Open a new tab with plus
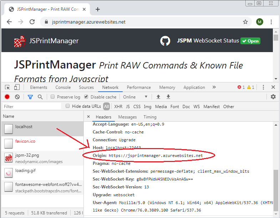Screen dimensions: 280x218 pyautogui.click(x=98, y=9)
